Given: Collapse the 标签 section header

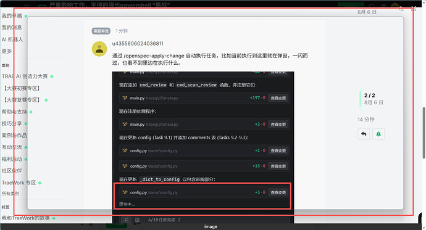Looking at the screenshot, I should [6, 207].
